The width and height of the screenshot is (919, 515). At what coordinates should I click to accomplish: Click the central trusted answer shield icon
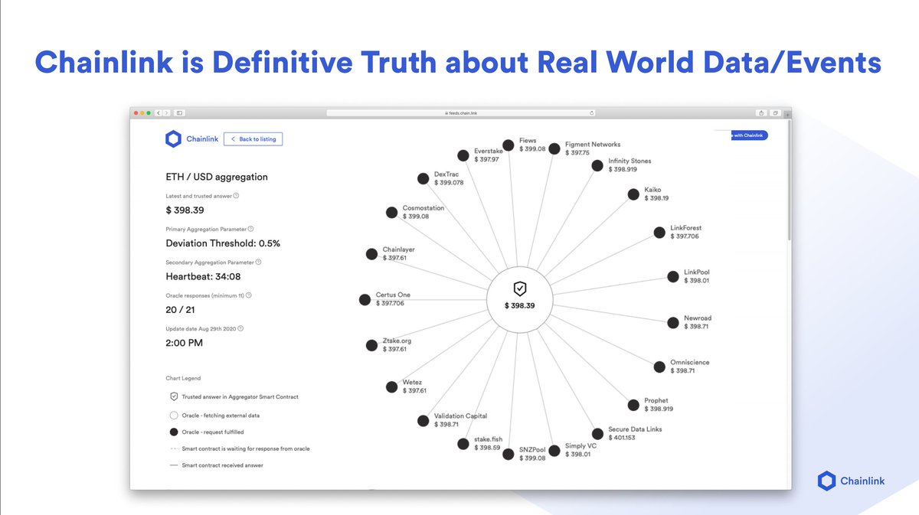(x=520, y=288)
